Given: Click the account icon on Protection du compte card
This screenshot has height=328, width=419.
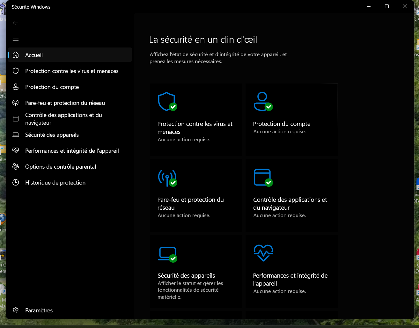Looking at the screenshot, I should pos(263,101).
